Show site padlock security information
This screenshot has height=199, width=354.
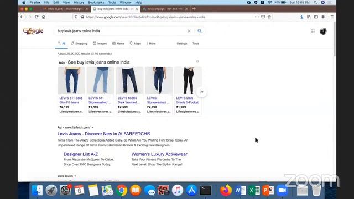[x=82, y=17]
